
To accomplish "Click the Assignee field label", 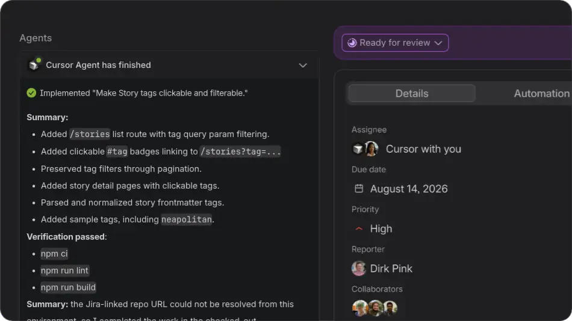I will (369, 130).
